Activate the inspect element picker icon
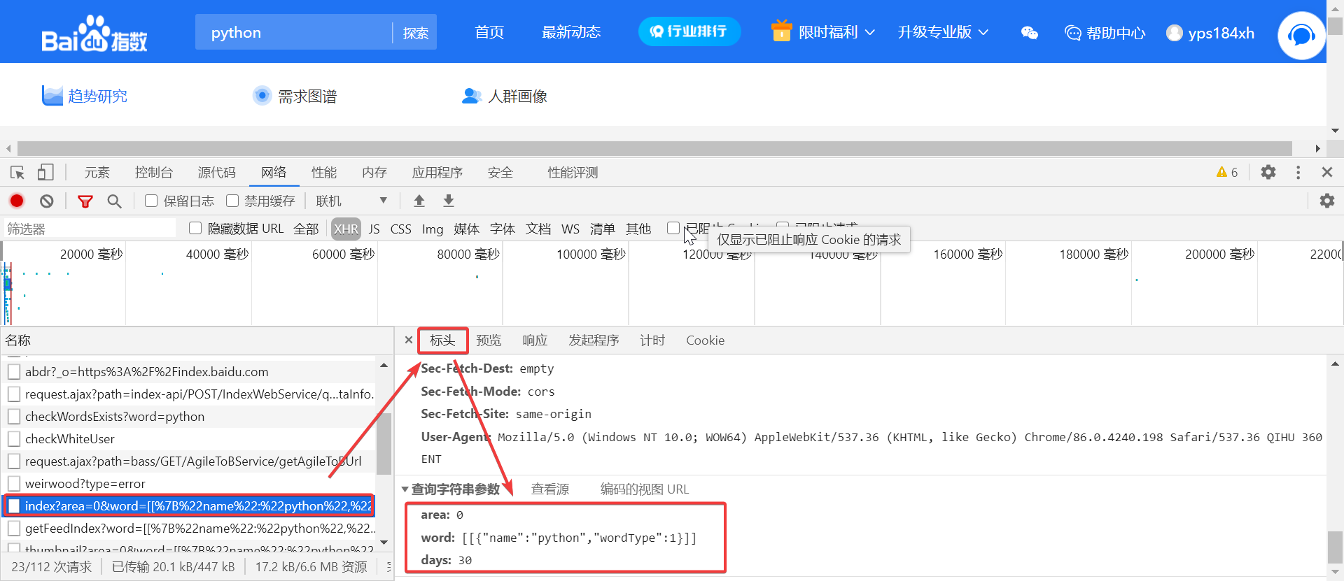The height and width of the screenshot is (581, 1344). pos(17,172)
